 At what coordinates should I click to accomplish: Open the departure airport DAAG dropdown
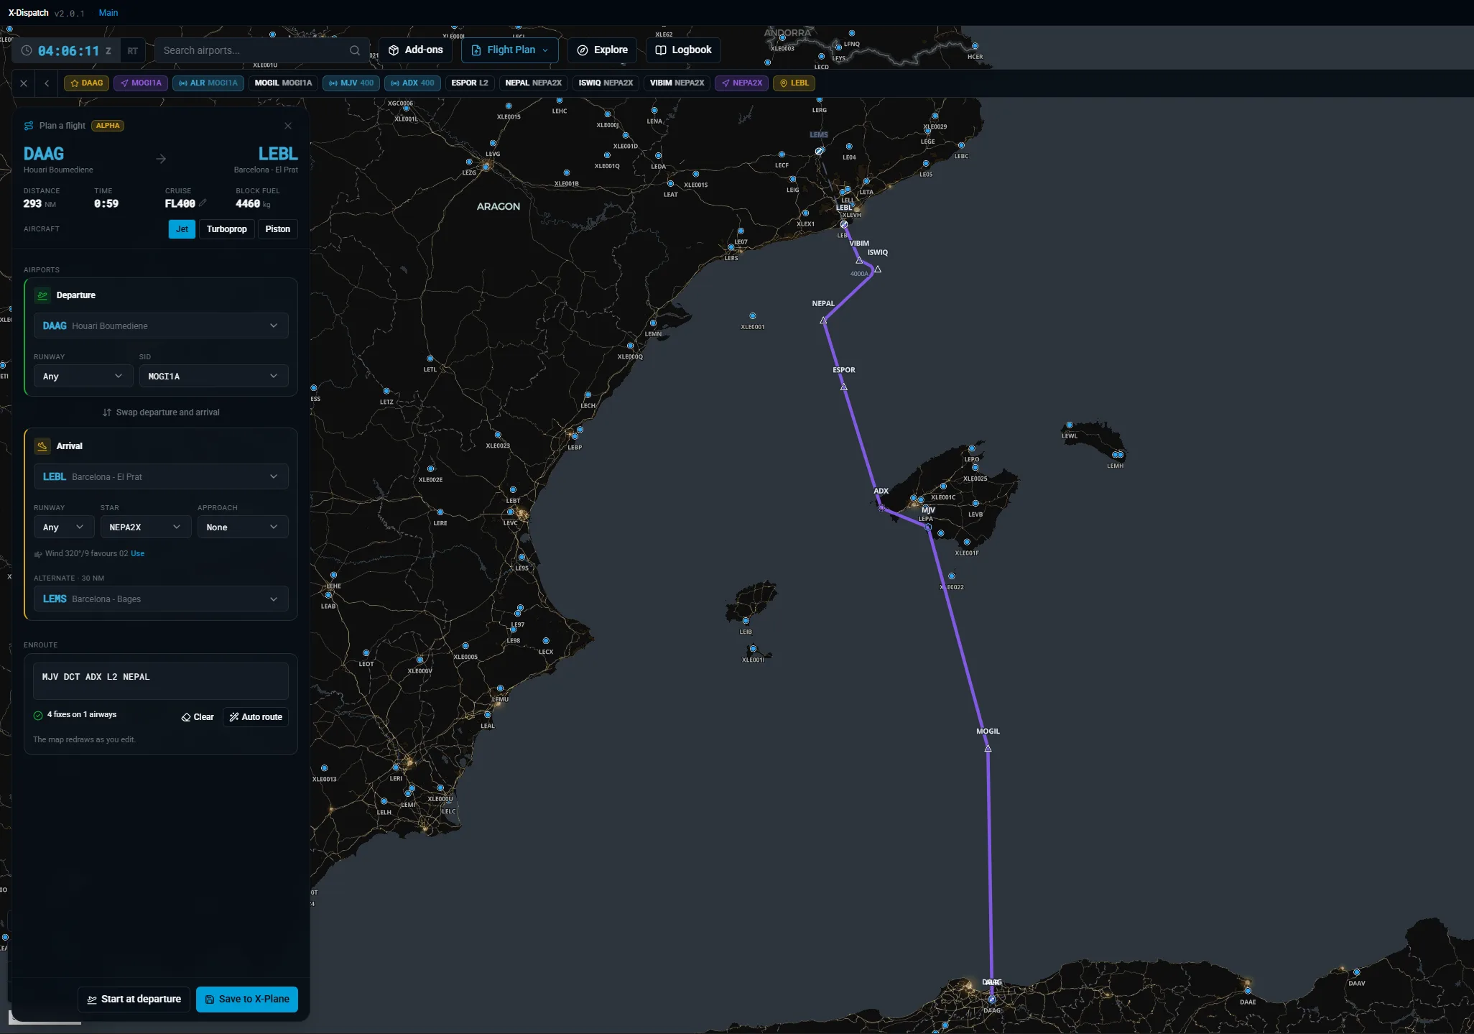point(161,326)
